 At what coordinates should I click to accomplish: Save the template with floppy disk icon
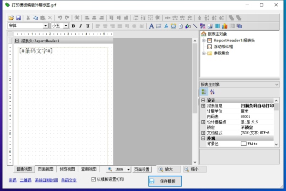pyautogui.click(x=19, y=18)
